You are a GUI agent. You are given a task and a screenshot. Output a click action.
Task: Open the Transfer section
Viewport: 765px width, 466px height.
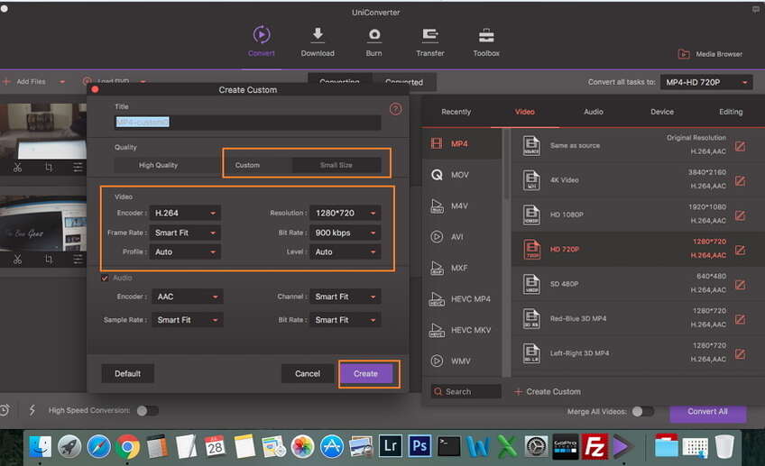[x=429, y=41]
